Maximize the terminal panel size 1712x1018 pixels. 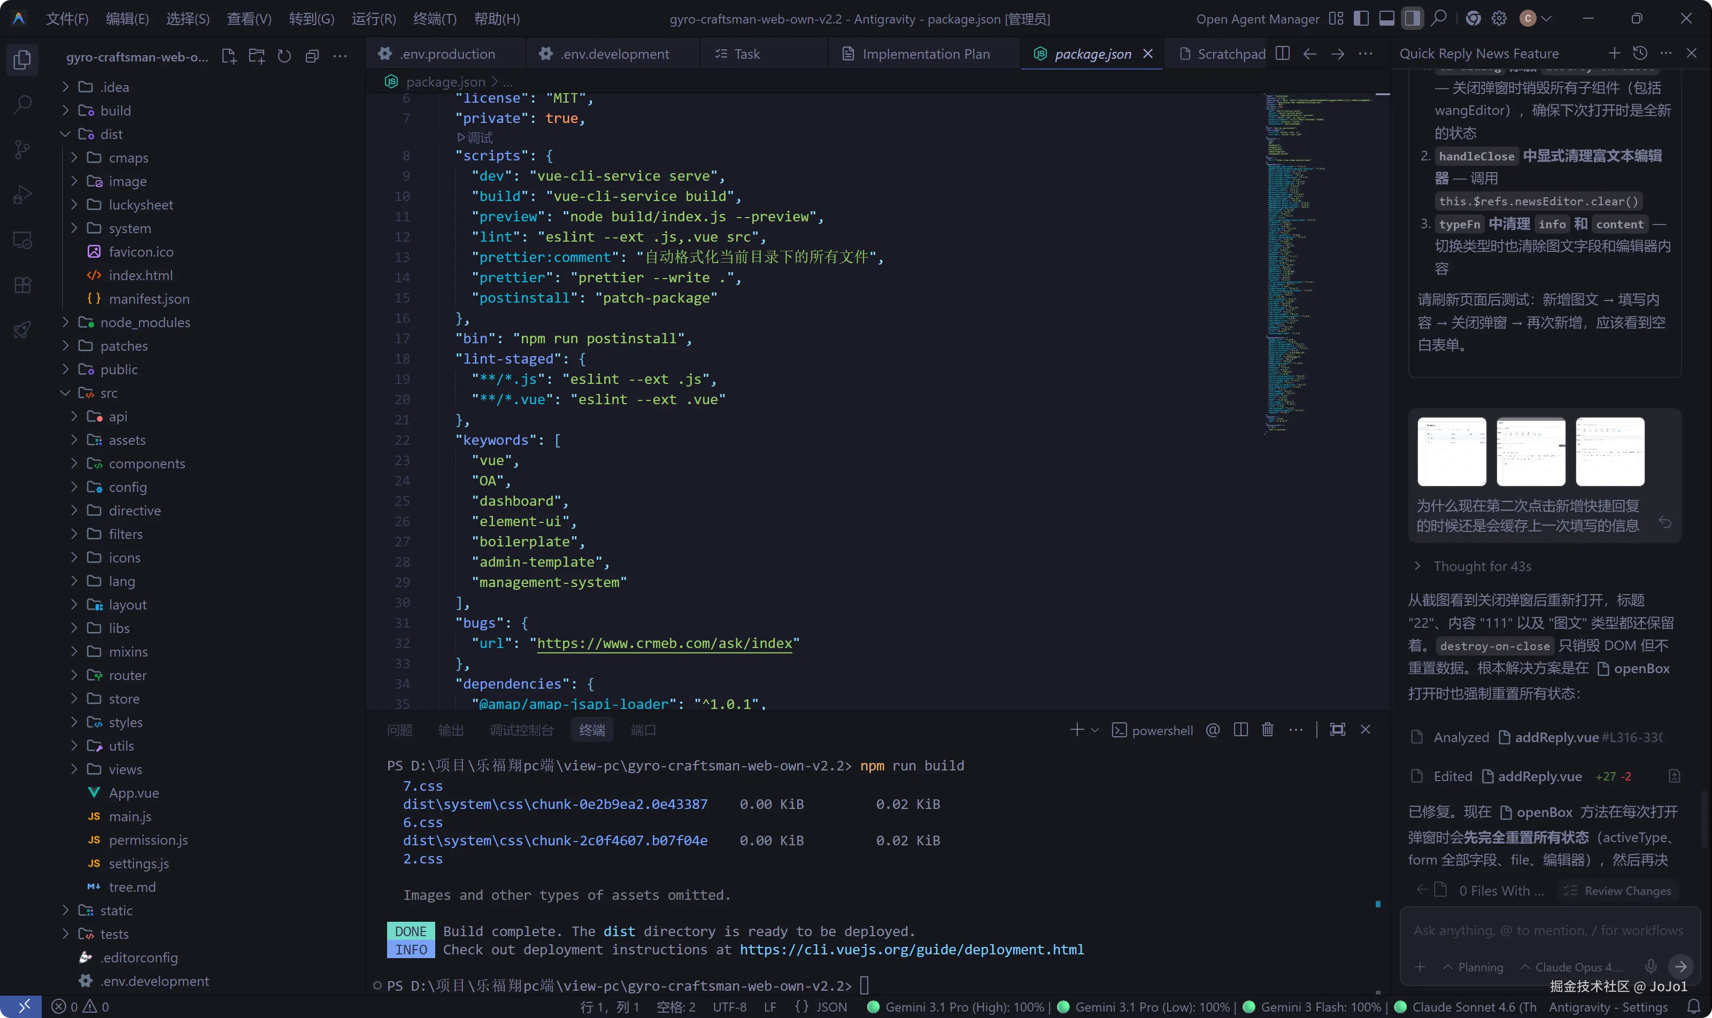(1337, 730)
